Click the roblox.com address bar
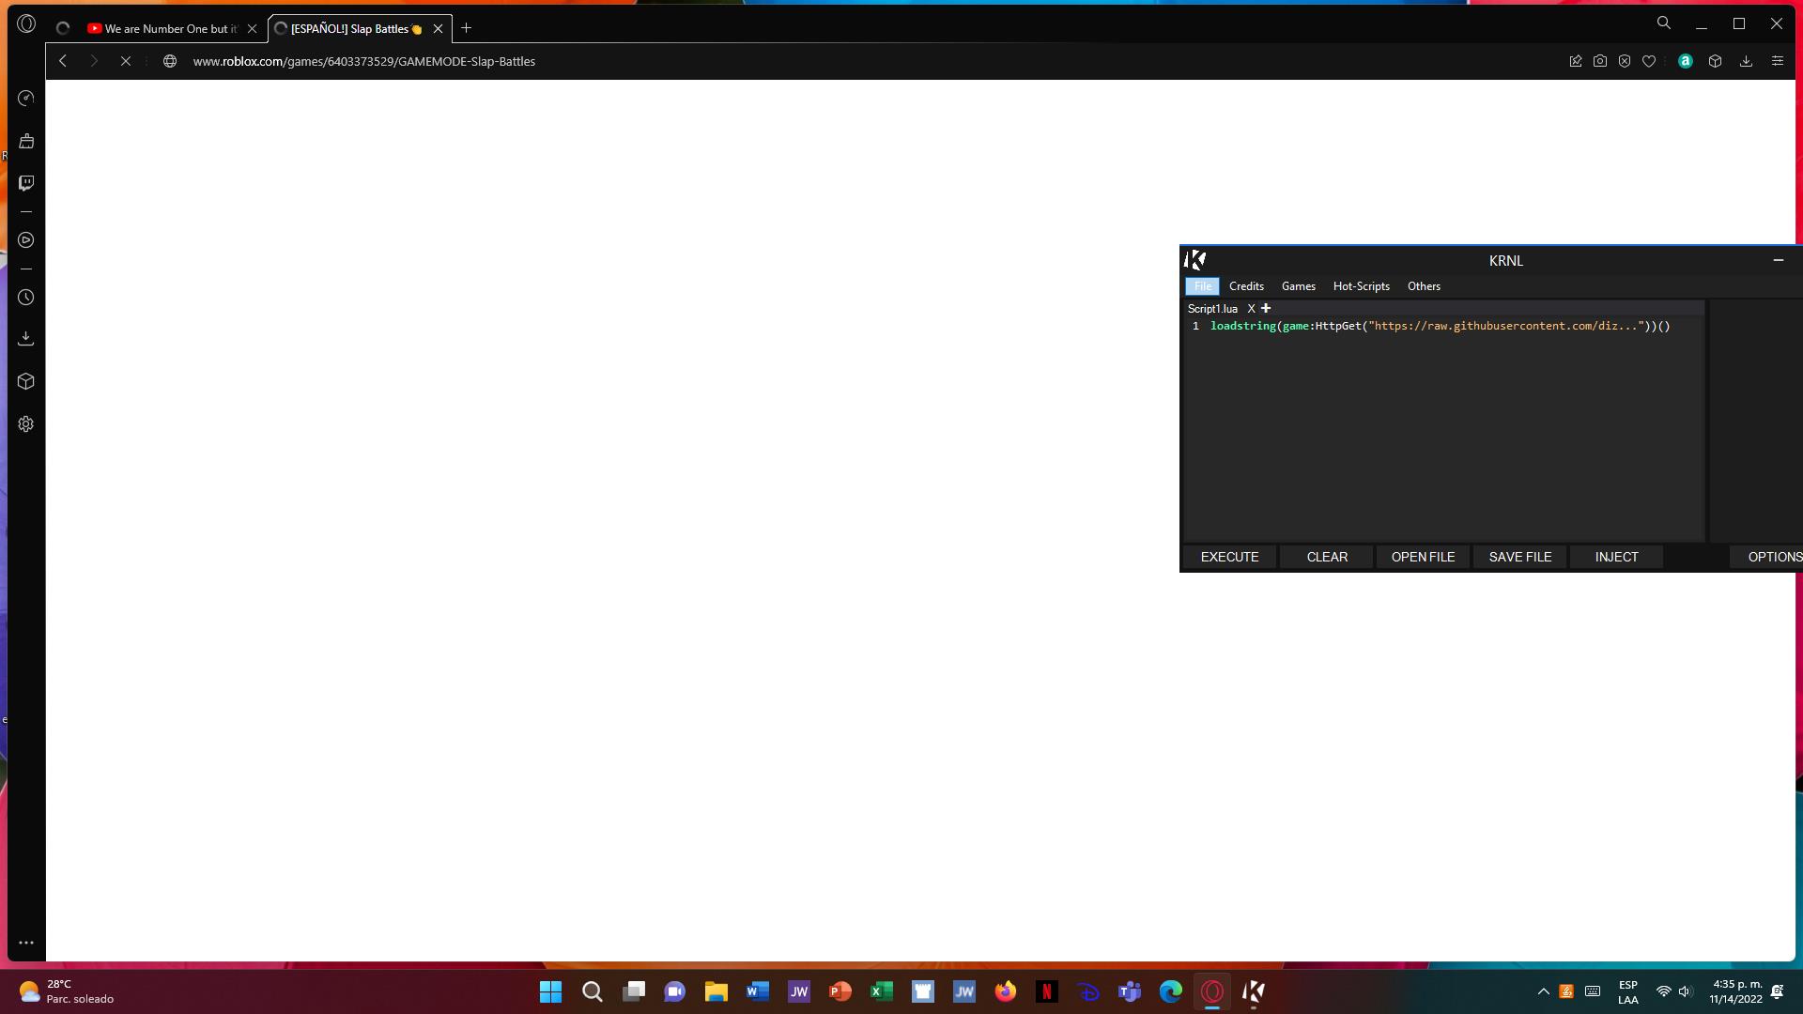Image resolution: width=1803 pixels, height=1014 pixels. pyautogui.click(x=363, y=61)
